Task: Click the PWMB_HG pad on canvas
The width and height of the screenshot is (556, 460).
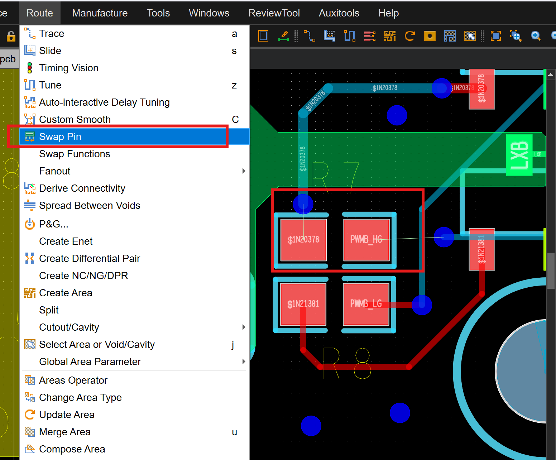Action: [366, 240]
